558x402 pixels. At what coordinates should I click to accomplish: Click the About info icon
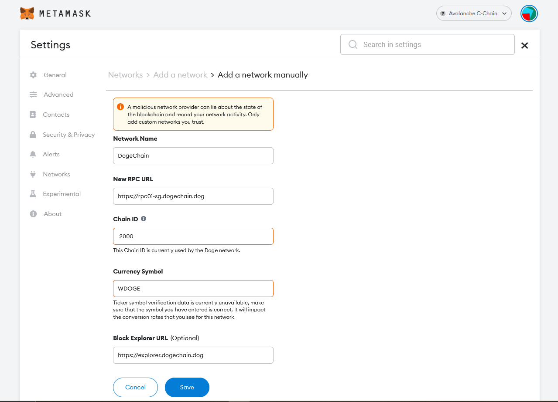[x=33, y=214]
